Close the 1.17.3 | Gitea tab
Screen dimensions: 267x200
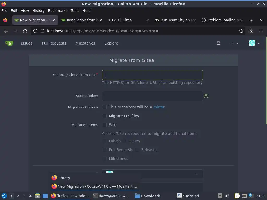pos(148,20)
